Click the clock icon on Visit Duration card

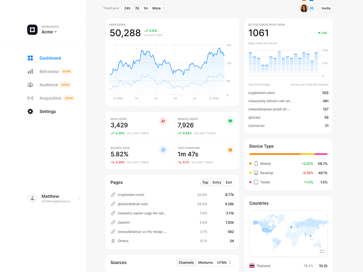(230, 150)
